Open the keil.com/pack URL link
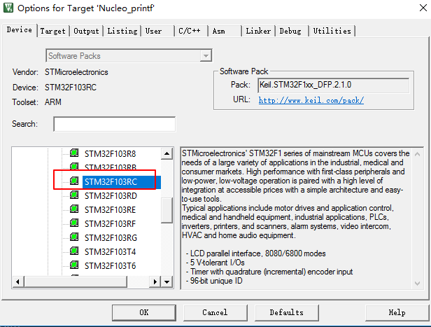 (311, 100)
